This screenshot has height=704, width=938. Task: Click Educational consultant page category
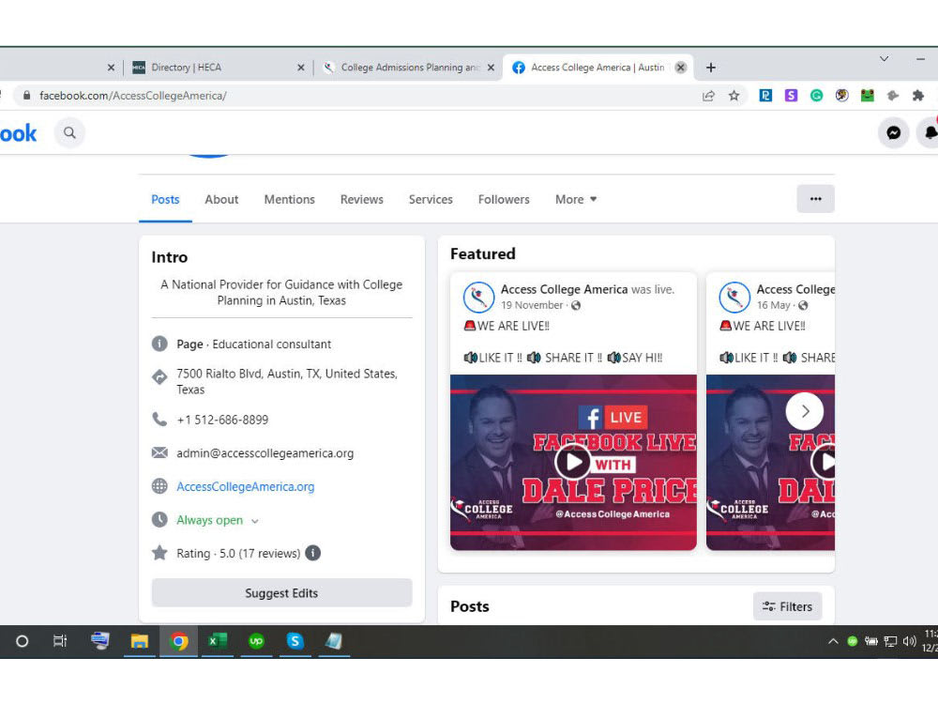tap(272, 344)
